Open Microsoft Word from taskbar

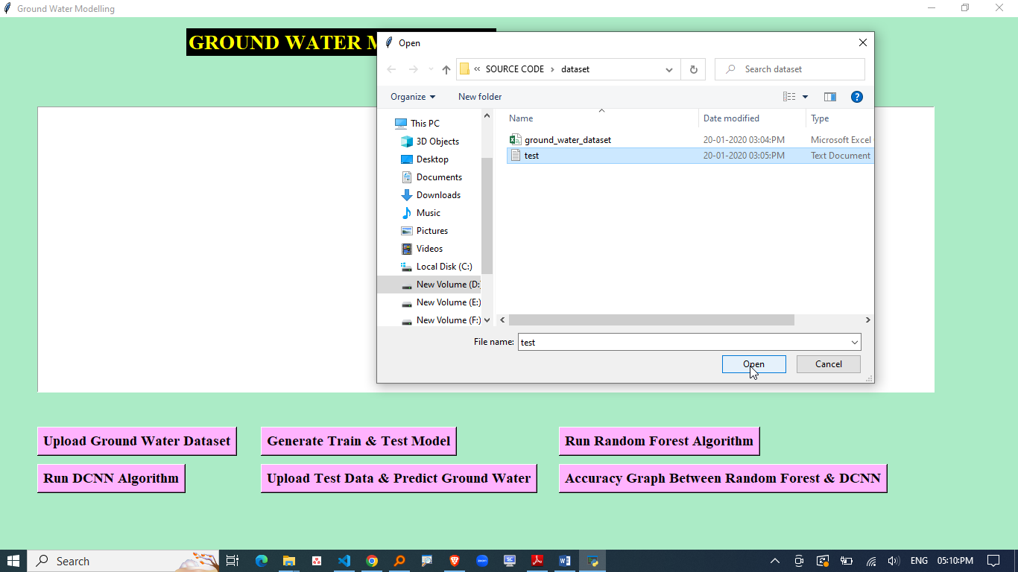click(565, 561)
